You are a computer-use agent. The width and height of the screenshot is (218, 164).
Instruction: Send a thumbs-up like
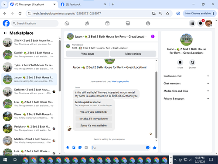[x=154, y=148]
